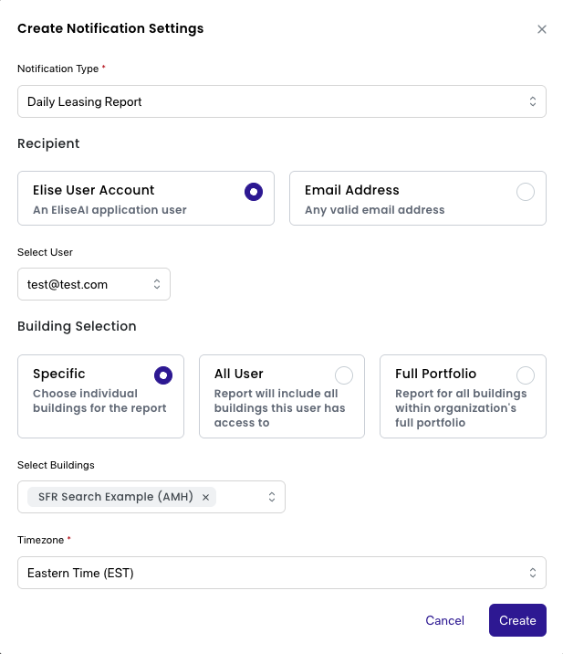Open the Notification Type dropdown

(x=282, y=101)
